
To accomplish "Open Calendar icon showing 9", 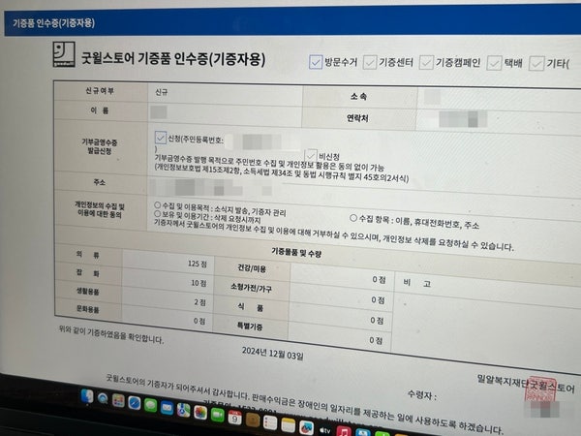I will tap(234, 418).
